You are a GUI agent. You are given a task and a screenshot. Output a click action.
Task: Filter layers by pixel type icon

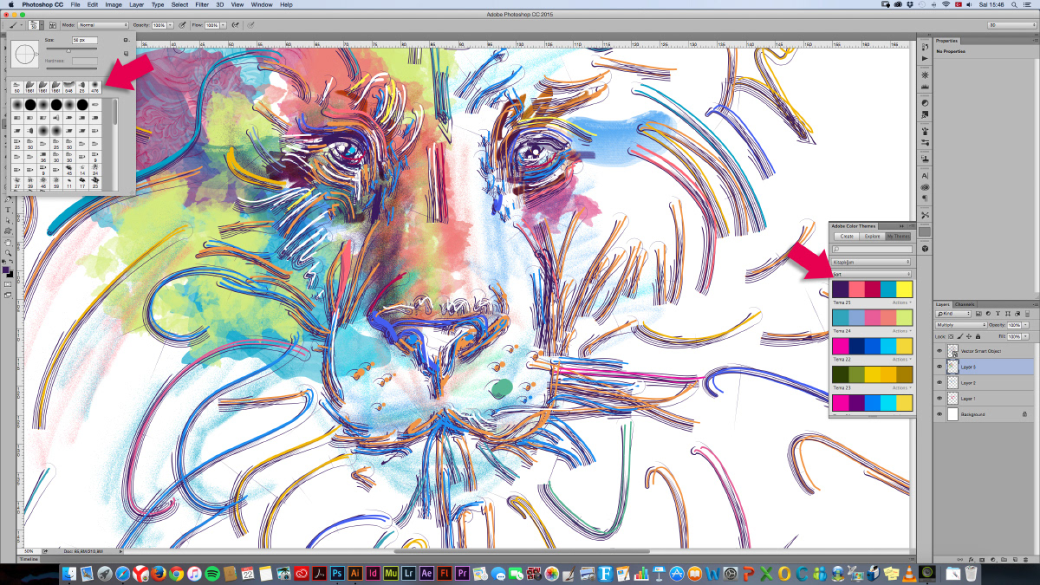click(978, 314)
